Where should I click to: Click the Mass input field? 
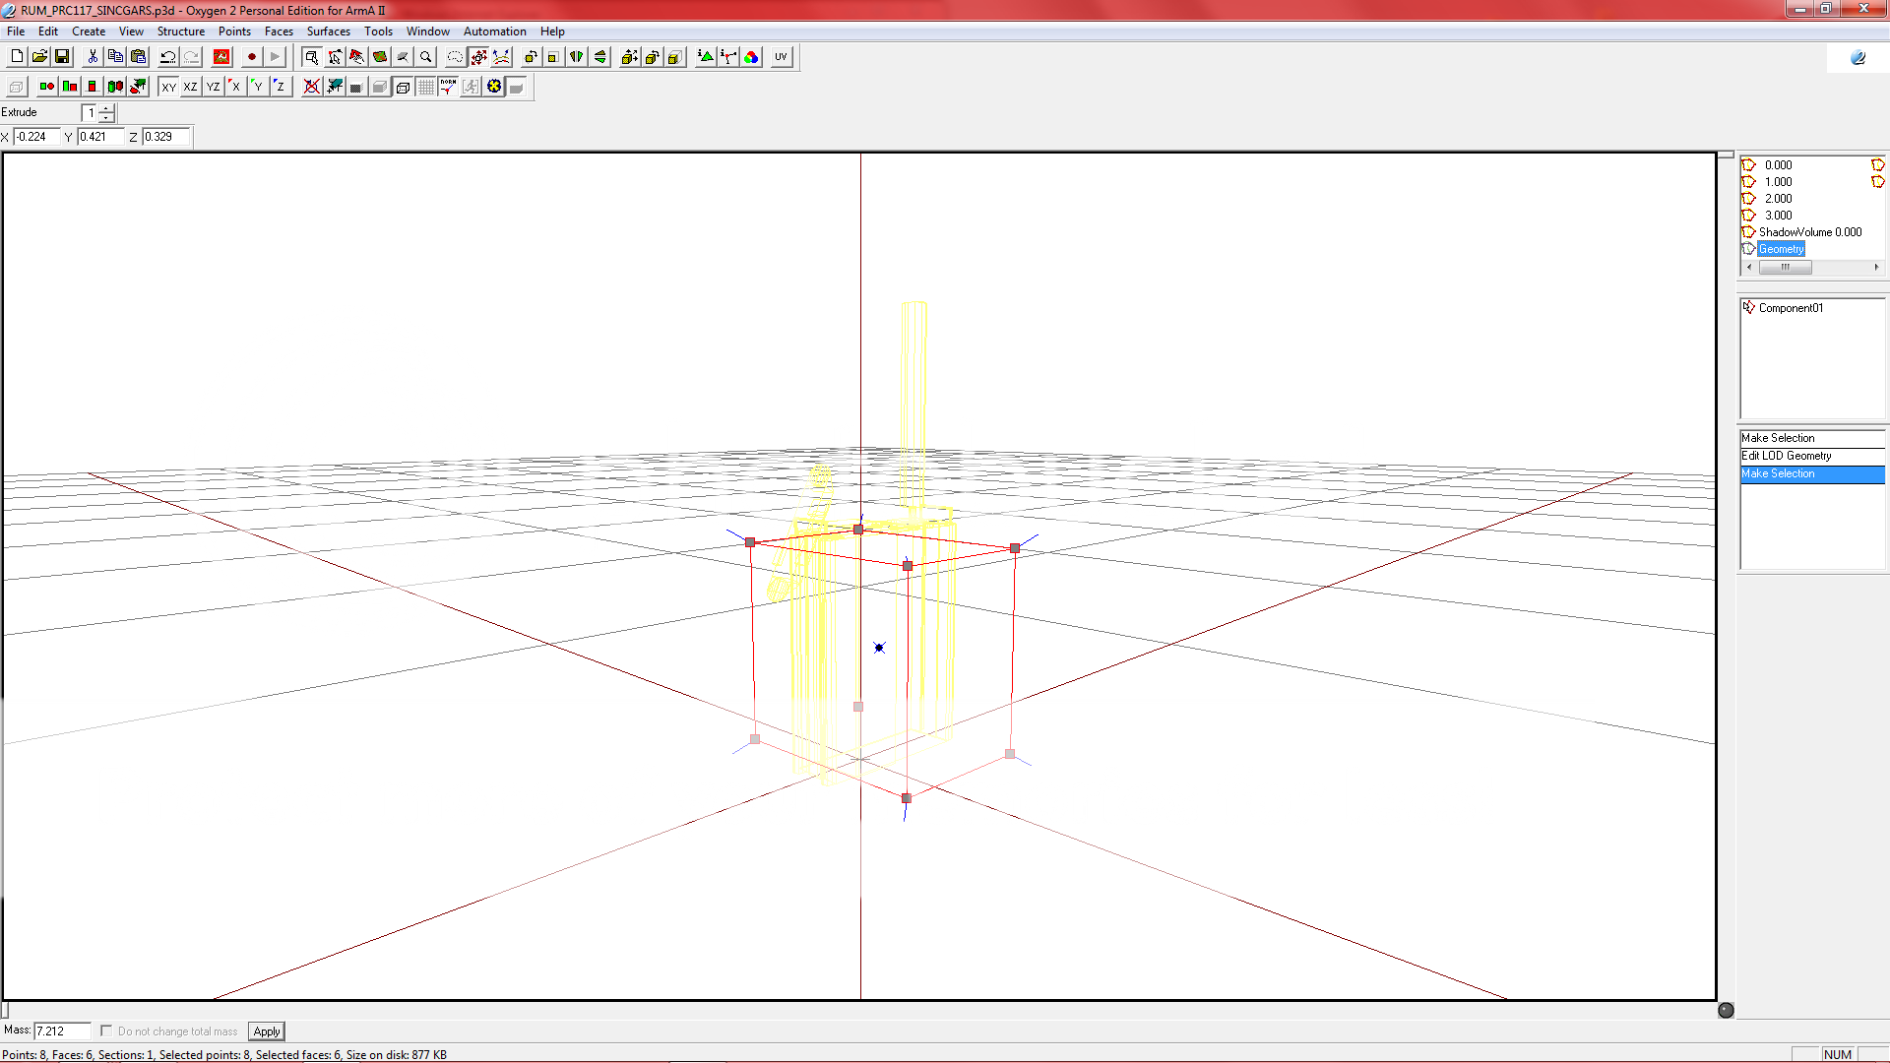61,1031
